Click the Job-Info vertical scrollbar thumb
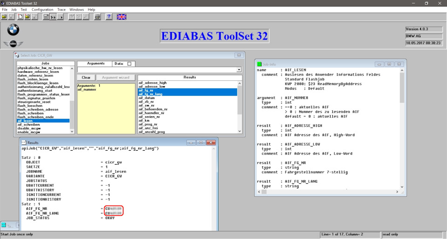The height and width of the screenshot is (239, 447). click(x=402, y=87)
